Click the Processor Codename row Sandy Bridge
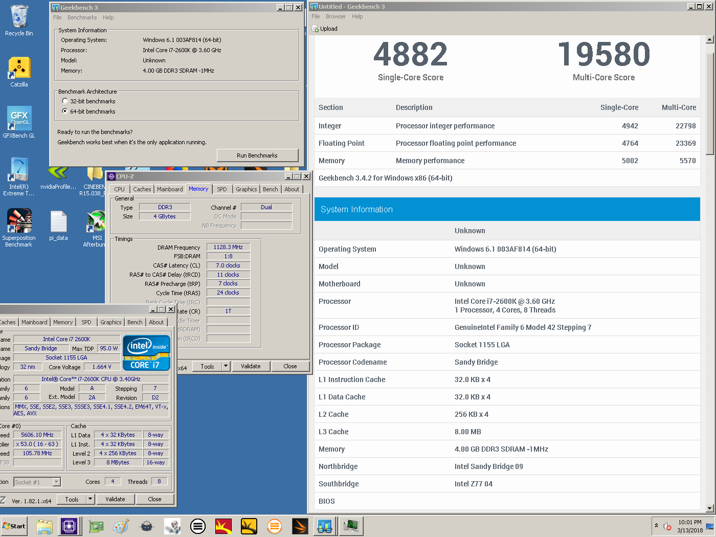The width and height of the screenshot is (716, 537). (507, 362)
